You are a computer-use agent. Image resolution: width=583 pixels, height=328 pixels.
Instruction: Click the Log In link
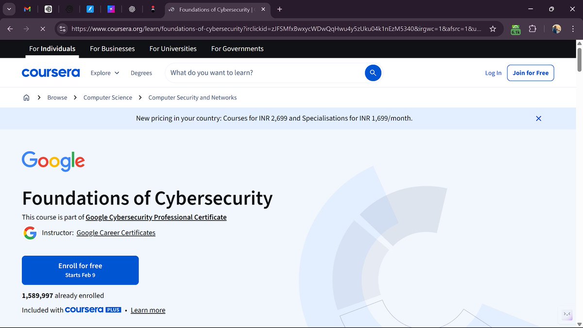[493, 73]
